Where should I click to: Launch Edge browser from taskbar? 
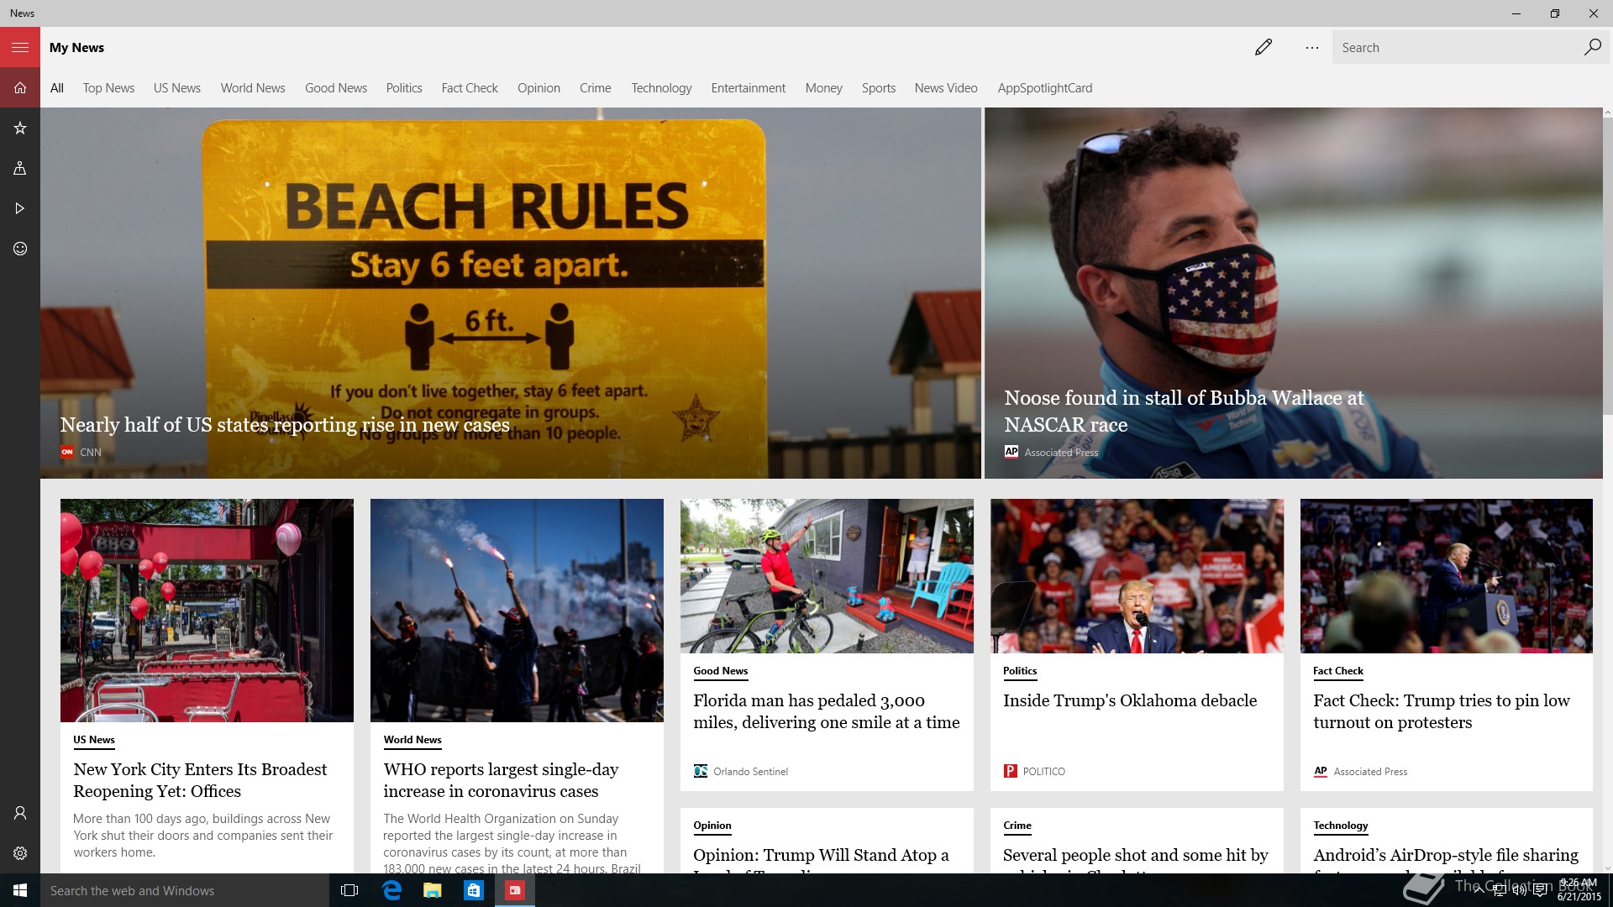(x=391, y=890)
